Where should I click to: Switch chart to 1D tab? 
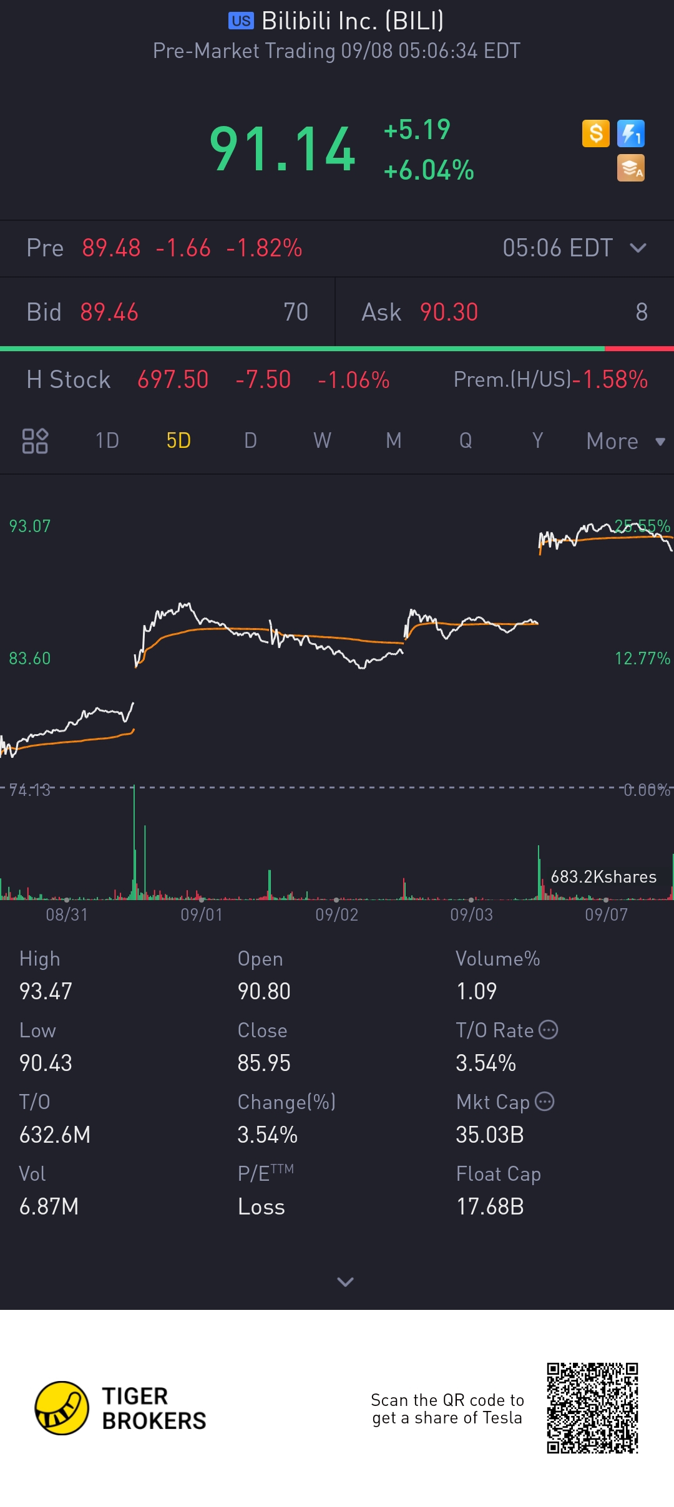point(107,441)
